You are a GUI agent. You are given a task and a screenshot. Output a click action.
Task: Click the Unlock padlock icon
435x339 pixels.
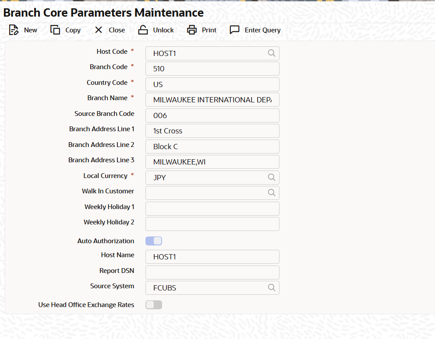pos(143,30)
